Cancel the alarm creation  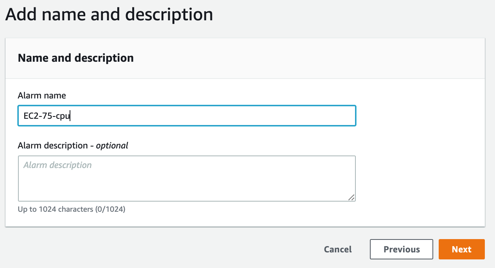pos(338,249)
